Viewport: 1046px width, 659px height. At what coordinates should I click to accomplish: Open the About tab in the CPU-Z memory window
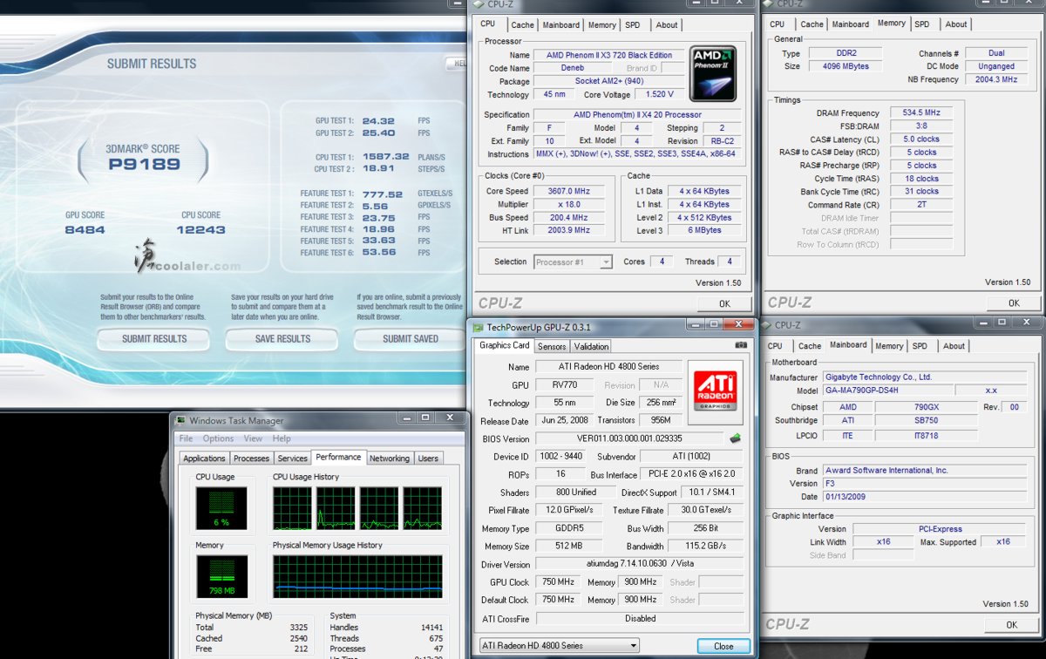click(x=956, y=24)
